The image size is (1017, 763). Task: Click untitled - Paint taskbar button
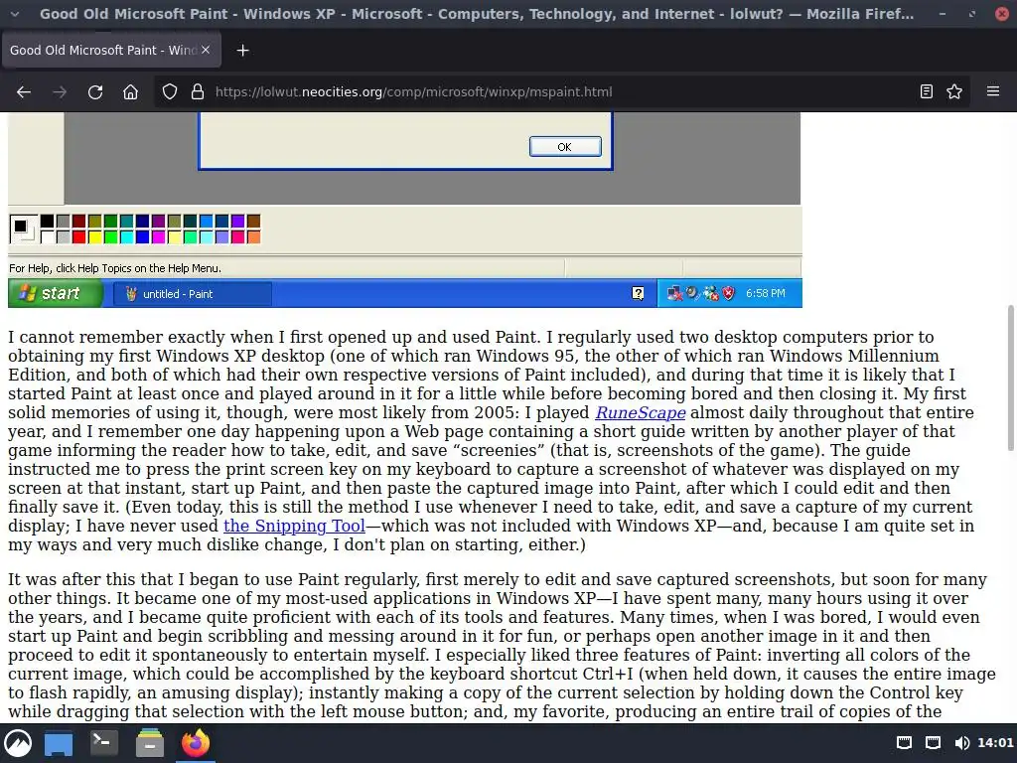(192, 294)
